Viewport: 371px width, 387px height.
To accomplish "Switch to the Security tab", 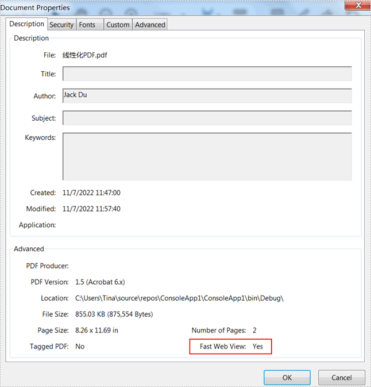I will 61,25.
